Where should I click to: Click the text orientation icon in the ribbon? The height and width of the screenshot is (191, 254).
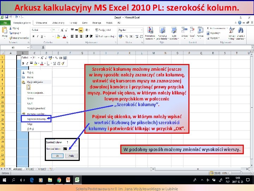point(87,30)
